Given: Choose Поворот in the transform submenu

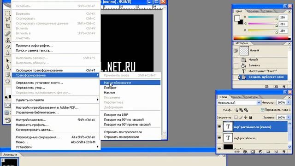Looking at the screenshot, I should coord(130,88).
